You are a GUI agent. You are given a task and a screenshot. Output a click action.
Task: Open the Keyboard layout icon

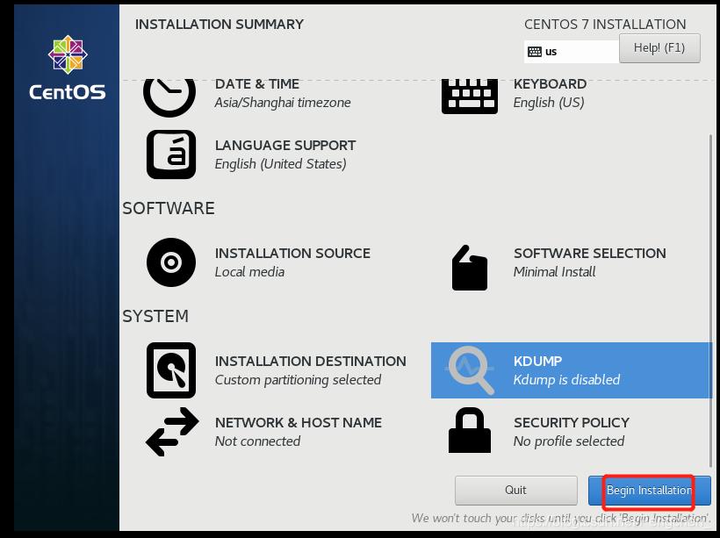tap(469, 97)
